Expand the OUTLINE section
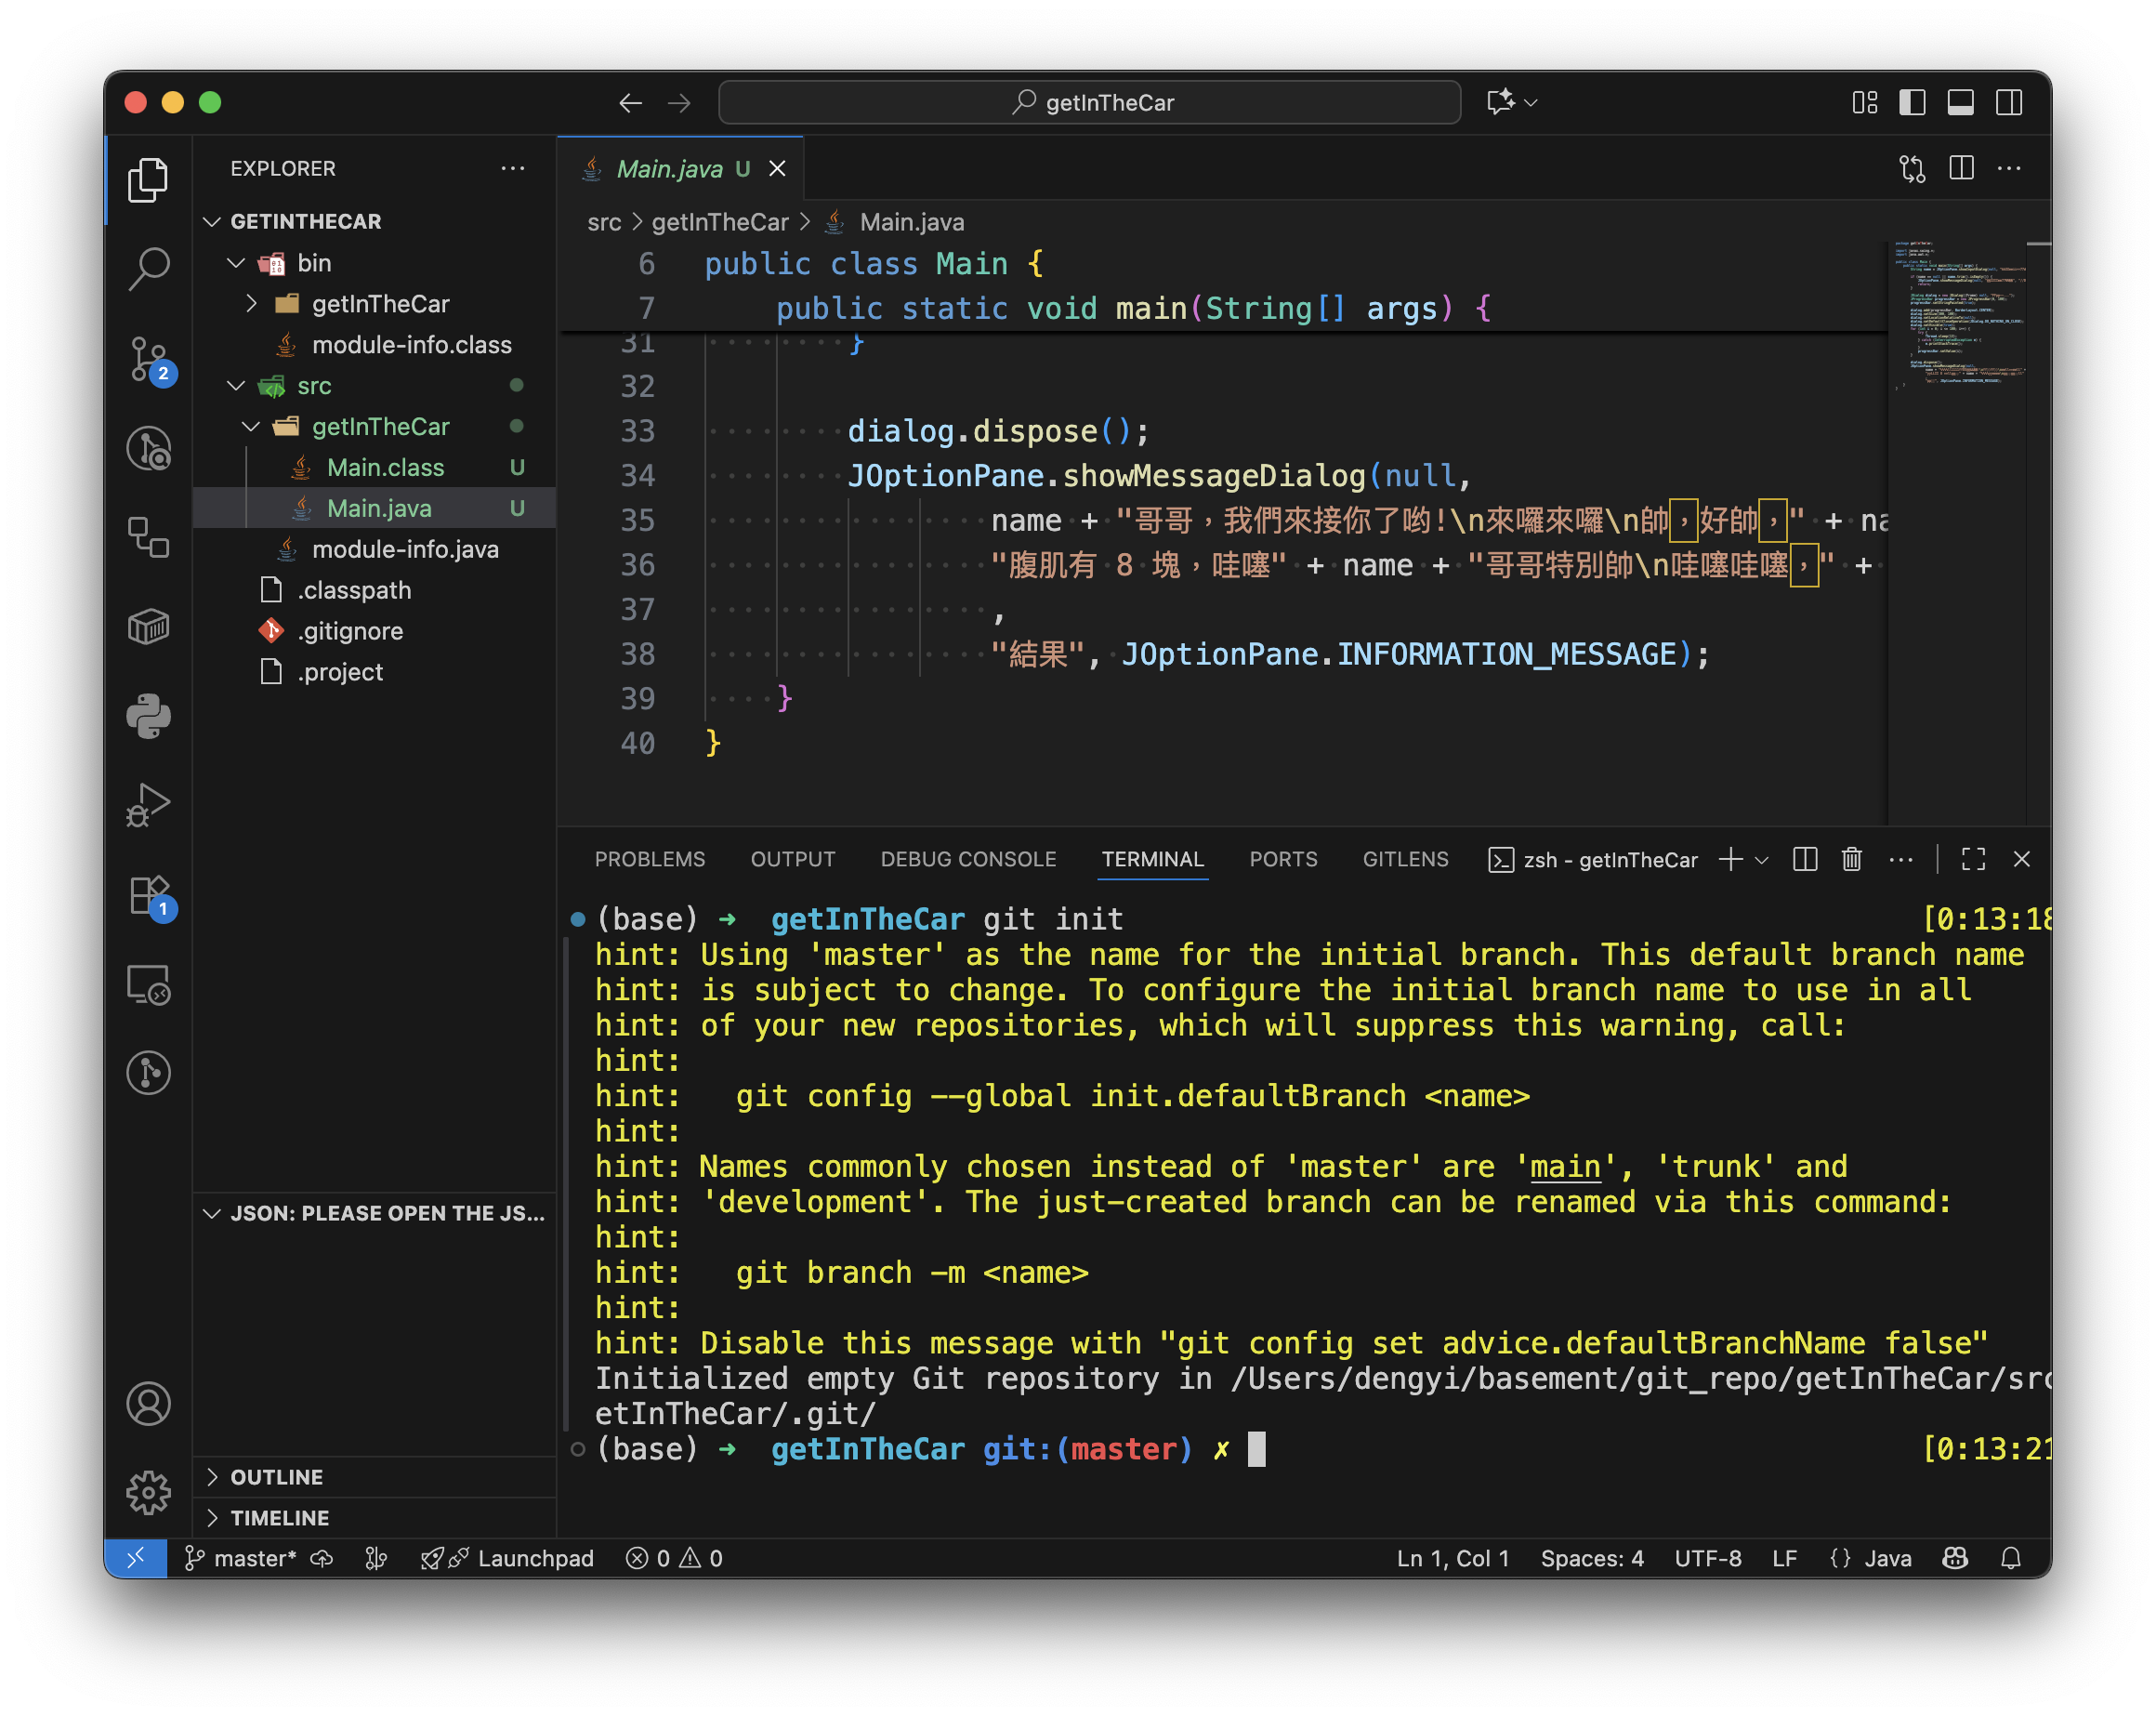The width and height of the screenshot is (2156, 1716). click(x=276, y=1477)
